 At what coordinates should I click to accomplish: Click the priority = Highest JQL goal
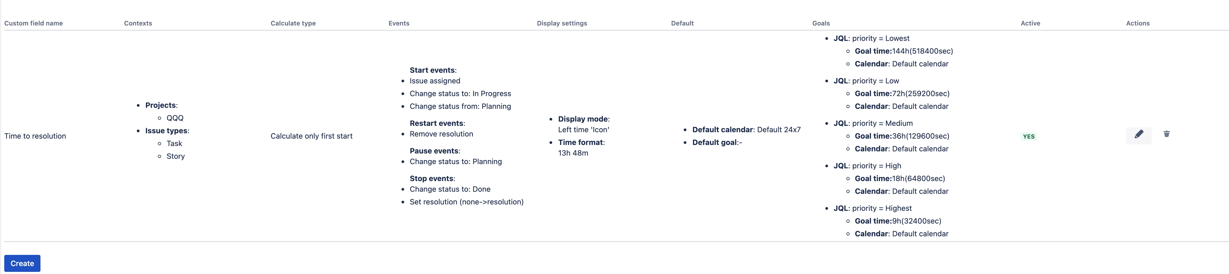pos(872,208)
